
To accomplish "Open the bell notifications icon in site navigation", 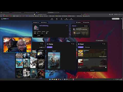I will click(71, 19).
